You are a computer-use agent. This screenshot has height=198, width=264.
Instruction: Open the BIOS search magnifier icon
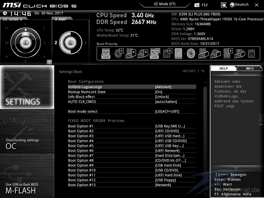click(x=224, y=5)
